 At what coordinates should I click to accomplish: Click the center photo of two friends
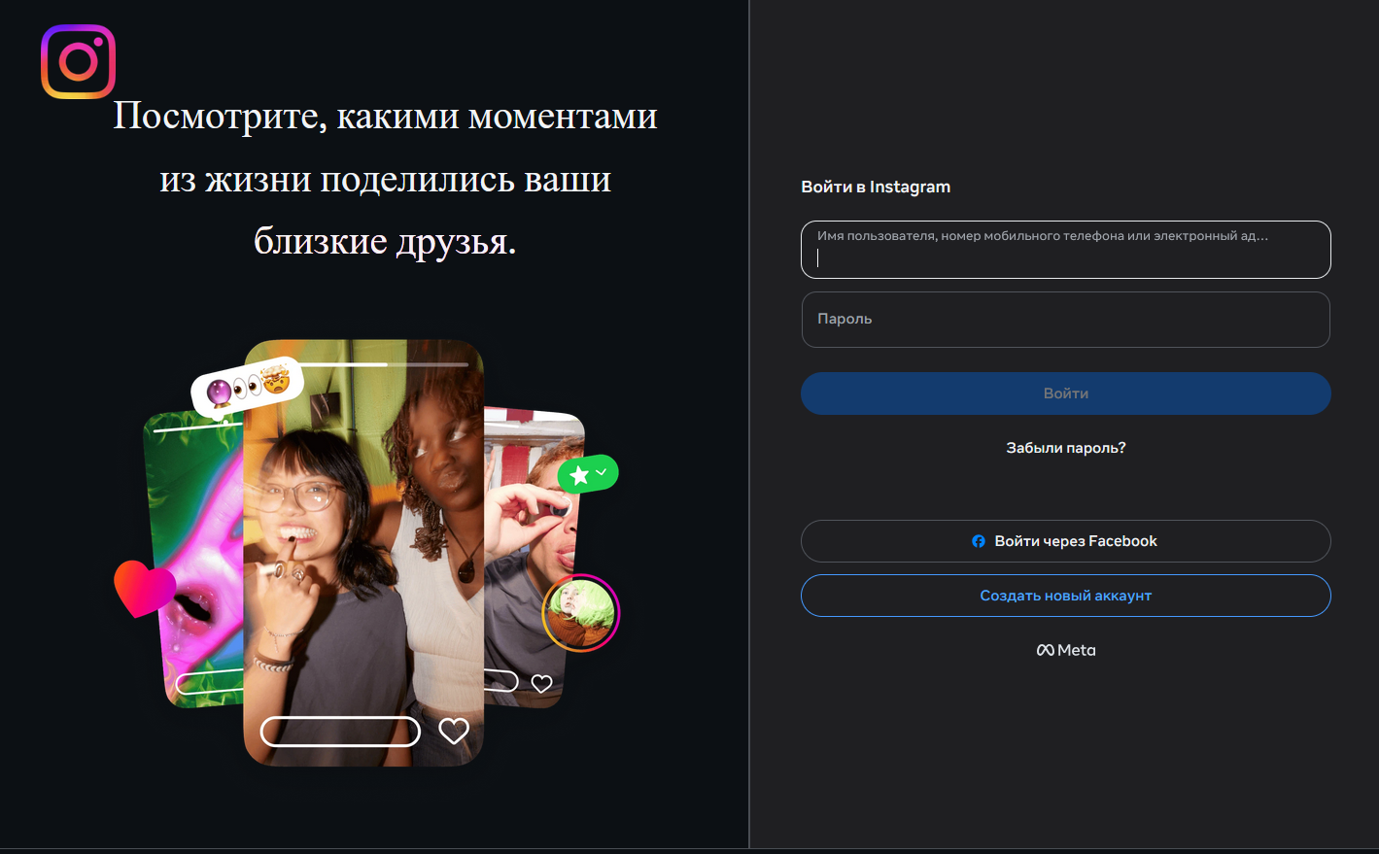click(x=363, y=552)
